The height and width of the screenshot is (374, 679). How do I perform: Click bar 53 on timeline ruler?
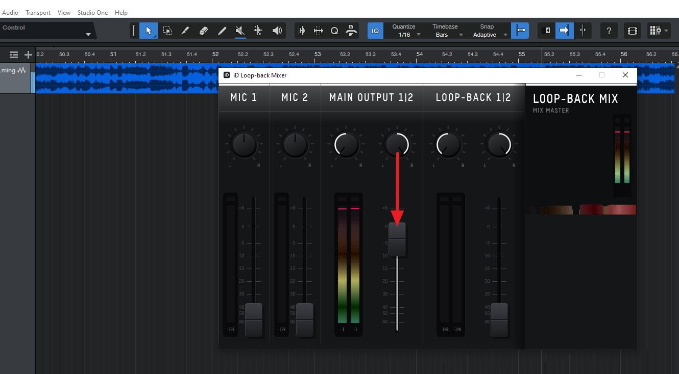coord(318,54)
